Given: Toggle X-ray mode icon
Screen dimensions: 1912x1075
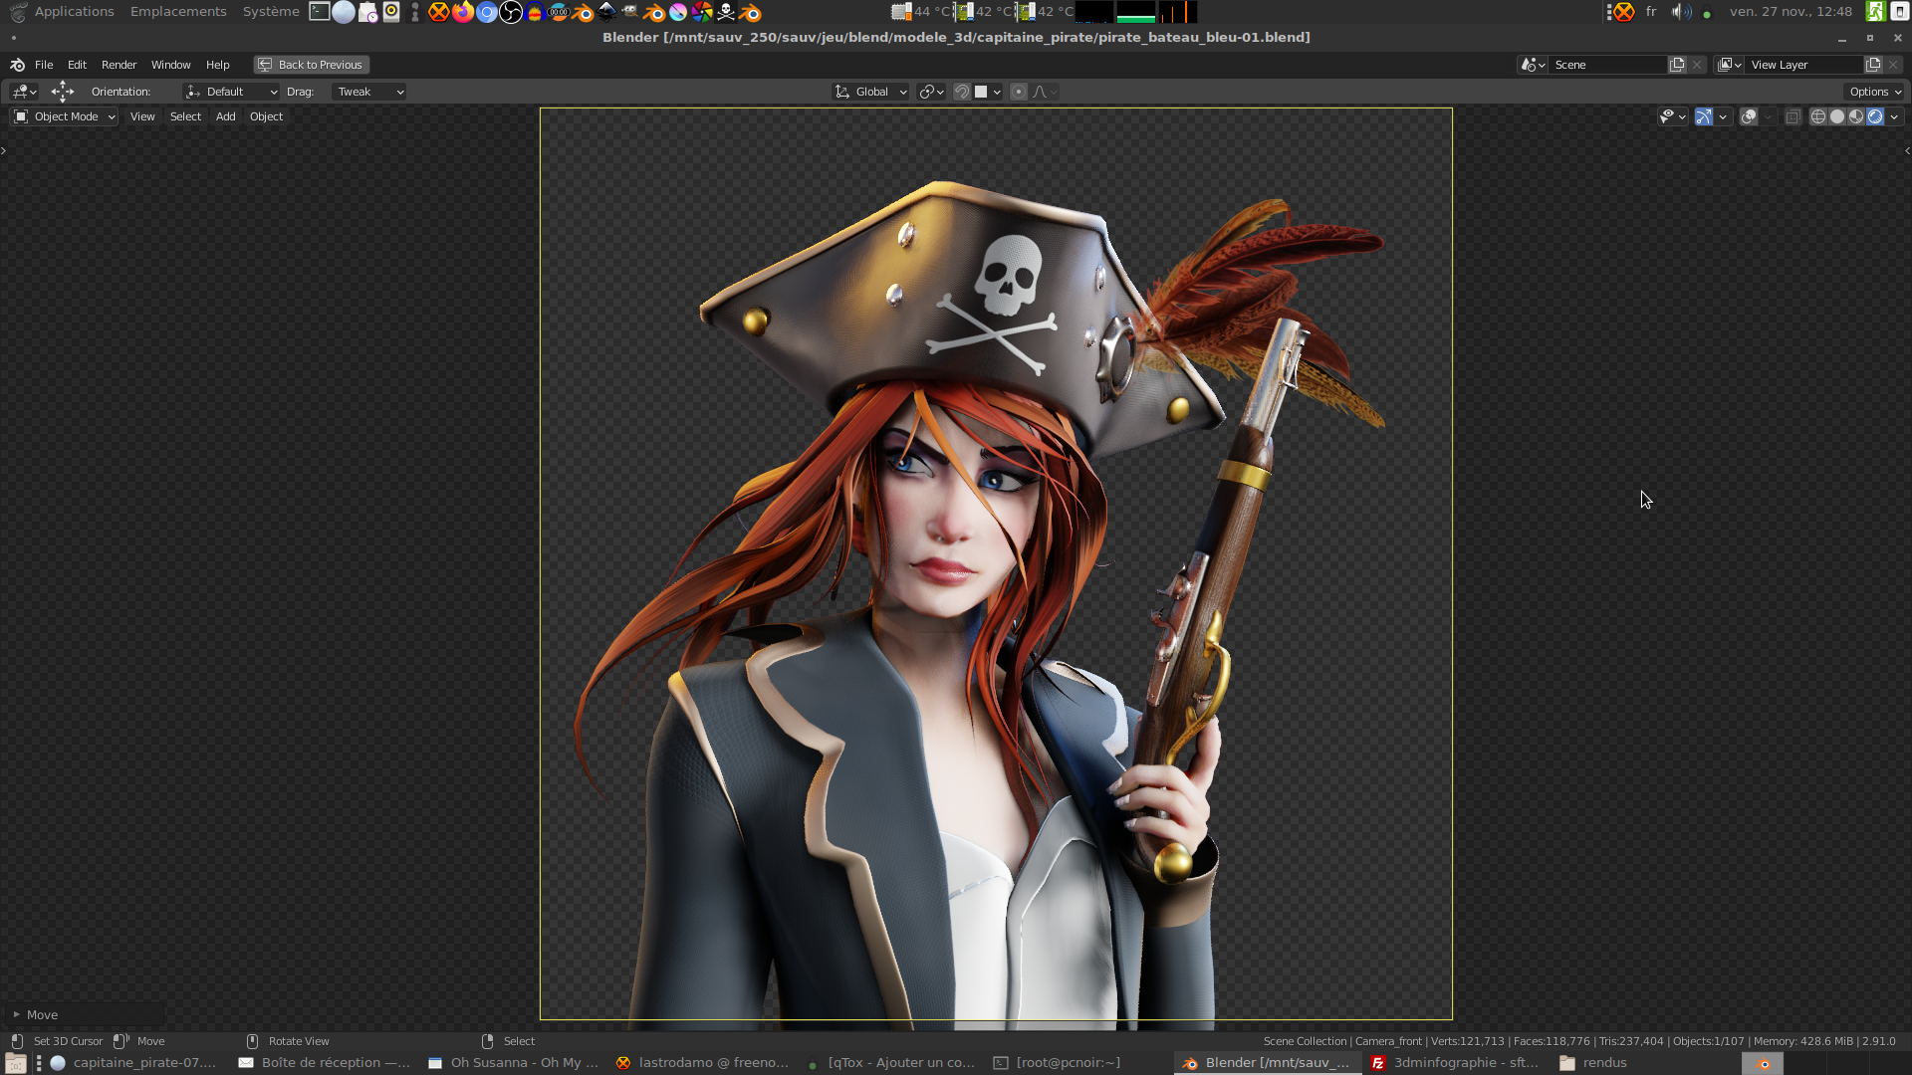Looking at the screenshot, I should (1792, 116).
